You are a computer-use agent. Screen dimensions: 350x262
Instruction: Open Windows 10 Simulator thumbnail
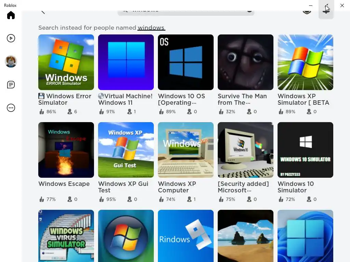pyautogui.click(x=305, y=150)
